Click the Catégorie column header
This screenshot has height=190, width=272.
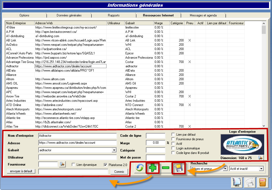tap(177, 23)
